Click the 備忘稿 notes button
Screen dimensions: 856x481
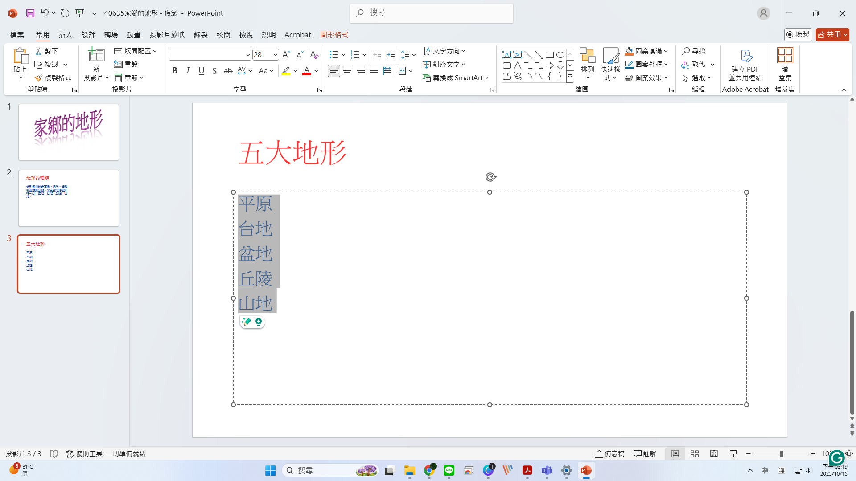[610, 454]
